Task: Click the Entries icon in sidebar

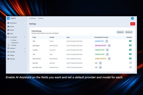Action: (x=8, y=26)
